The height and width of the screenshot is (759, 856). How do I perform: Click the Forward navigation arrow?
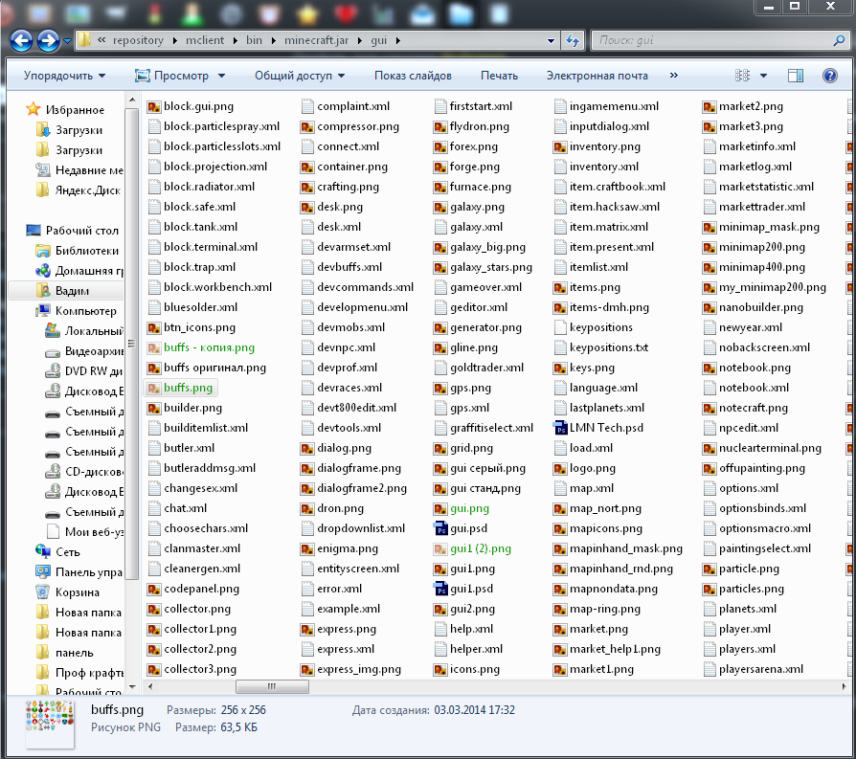[48, 41]
